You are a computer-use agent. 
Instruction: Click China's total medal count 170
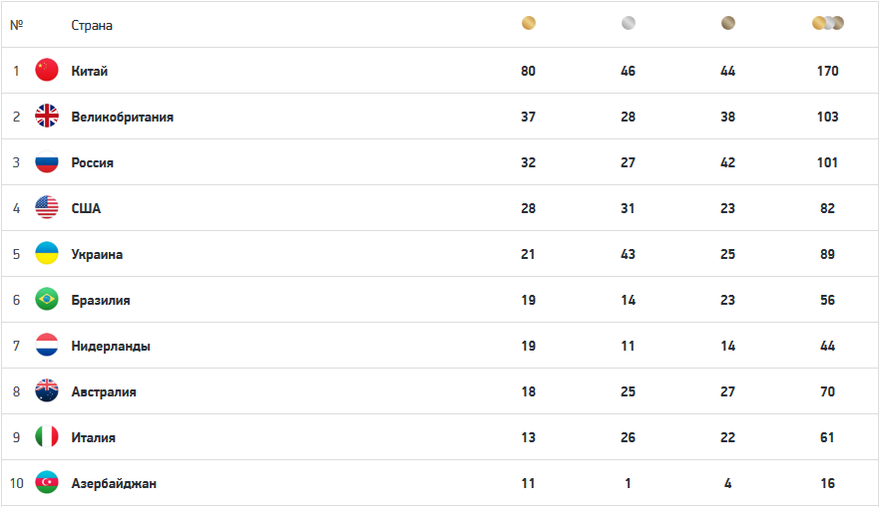[827, 71]
